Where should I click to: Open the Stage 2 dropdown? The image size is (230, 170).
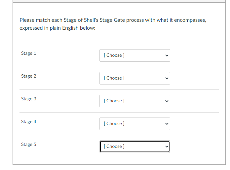click(134, 78)
